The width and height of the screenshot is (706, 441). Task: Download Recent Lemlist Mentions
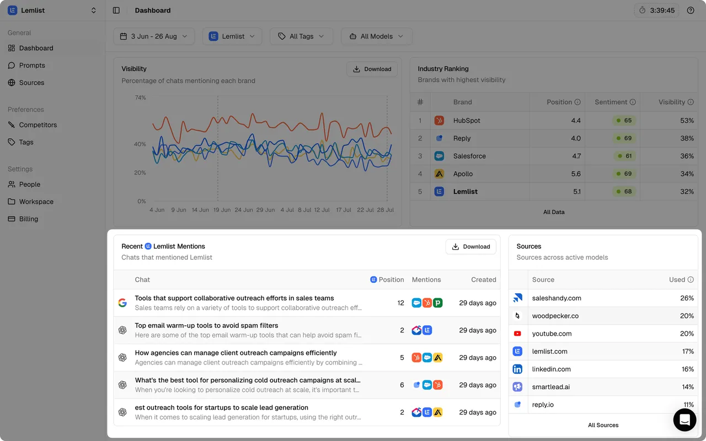[471, 246]
